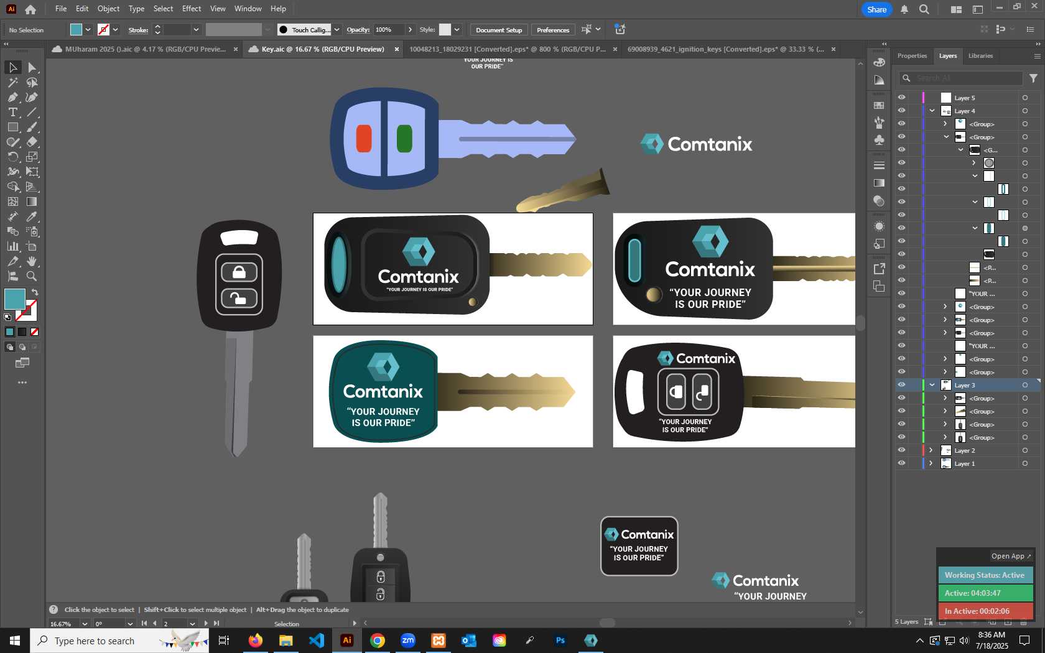Viewport: 1045px width, 653px height.
Task: Toggle visibility of Layer 1
Action: pos(901,463)
